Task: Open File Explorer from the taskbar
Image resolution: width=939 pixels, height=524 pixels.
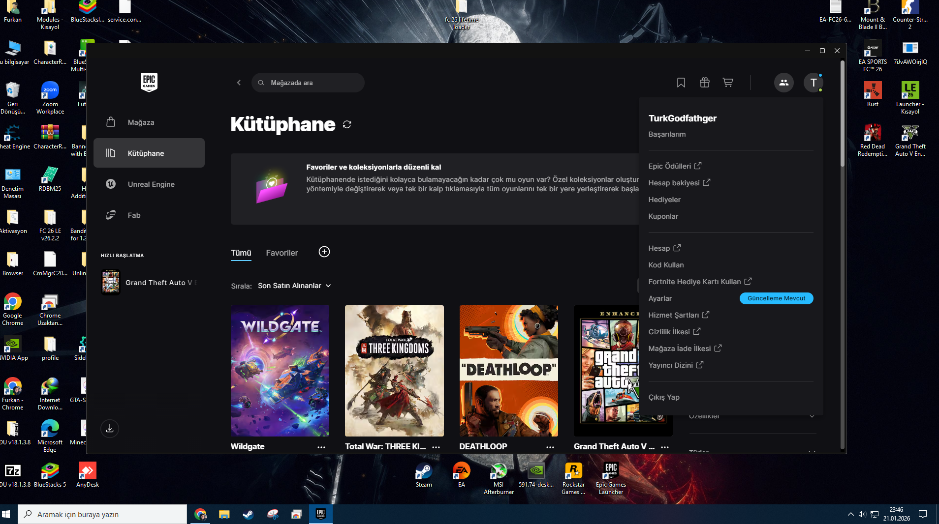Action: click(x=224, y=514)
